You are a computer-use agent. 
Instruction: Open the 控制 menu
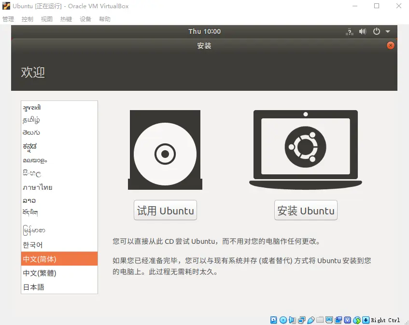coord(28,19)
